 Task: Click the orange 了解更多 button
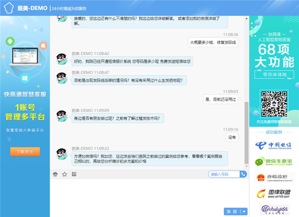tap(25, 151)
